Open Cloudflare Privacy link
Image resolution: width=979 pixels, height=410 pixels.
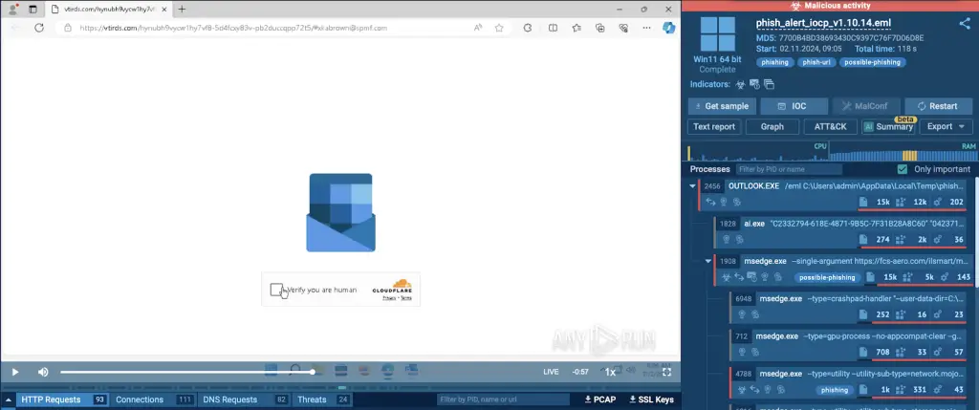tap(389, 298)
